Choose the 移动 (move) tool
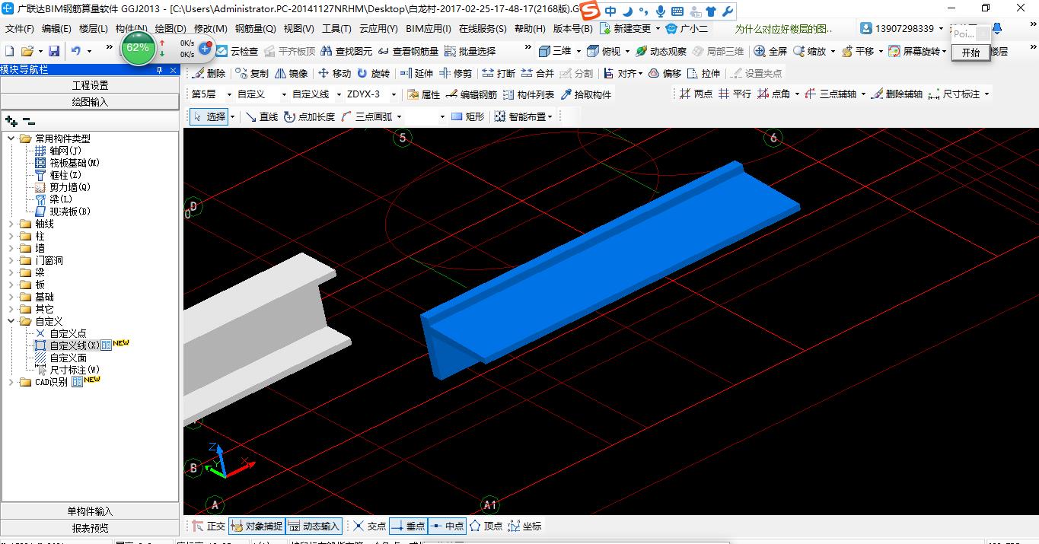The height and width of the screenshot is (544, 1039). point(334,74)
